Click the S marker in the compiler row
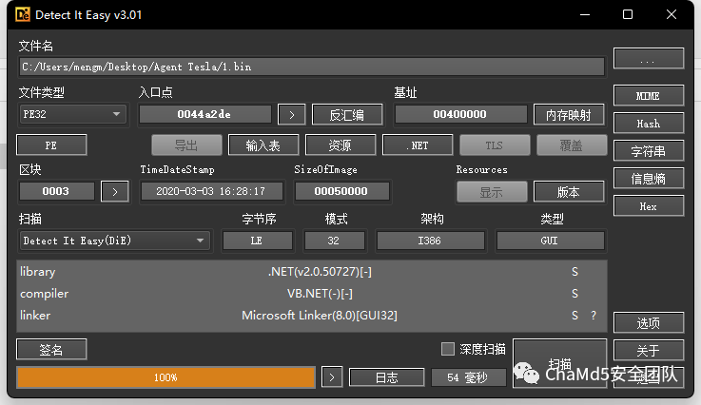Viewport: 701px width, 405px height. (x=574, y=294)
